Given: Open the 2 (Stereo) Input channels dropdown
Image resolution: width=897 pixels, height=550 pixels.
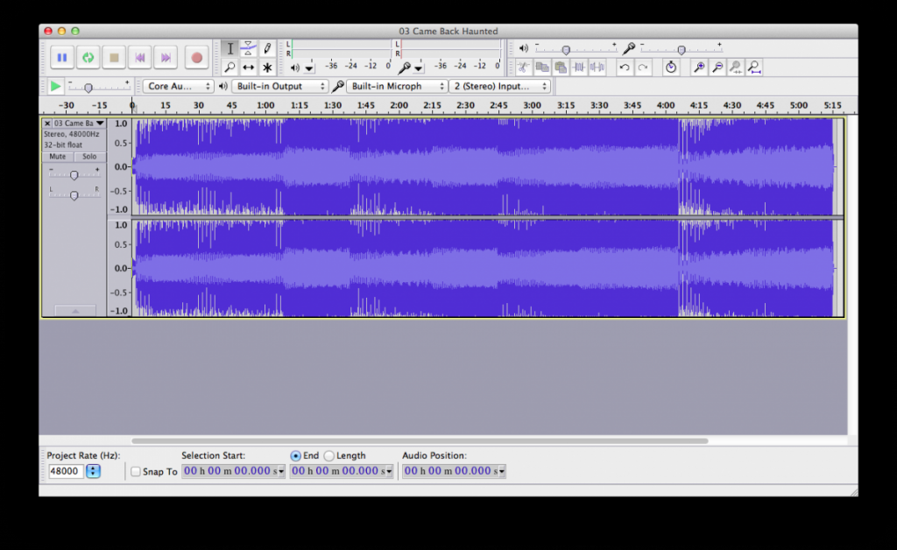Looking at the screenshot, I should 499,87.
